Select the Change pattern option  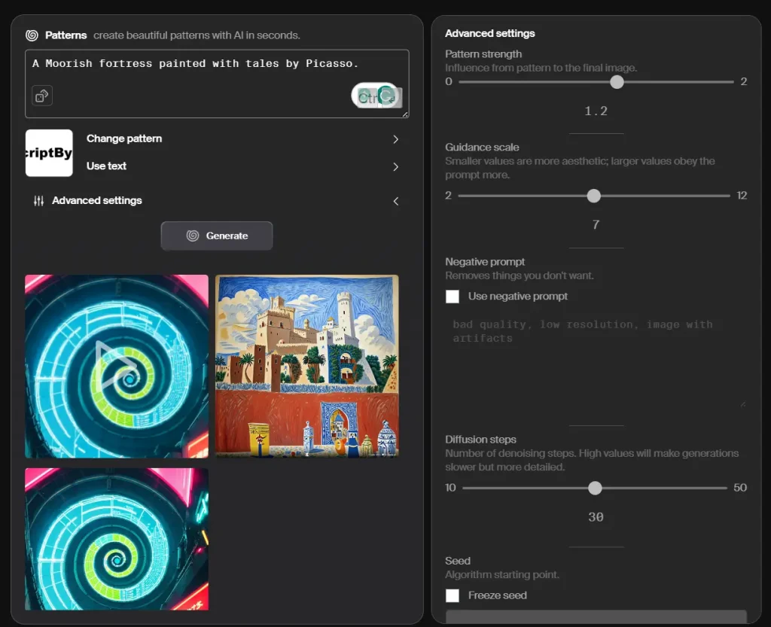point(124,138)
